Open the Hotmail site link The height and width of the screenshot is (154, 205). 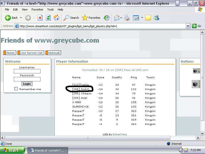[53, 53]
